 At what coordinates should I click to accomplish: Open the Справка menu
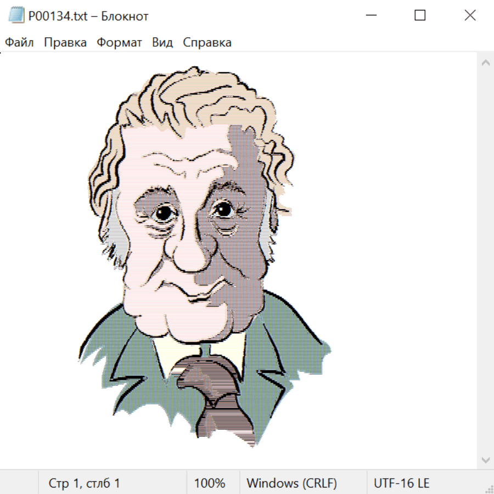[x=207, y=43]
